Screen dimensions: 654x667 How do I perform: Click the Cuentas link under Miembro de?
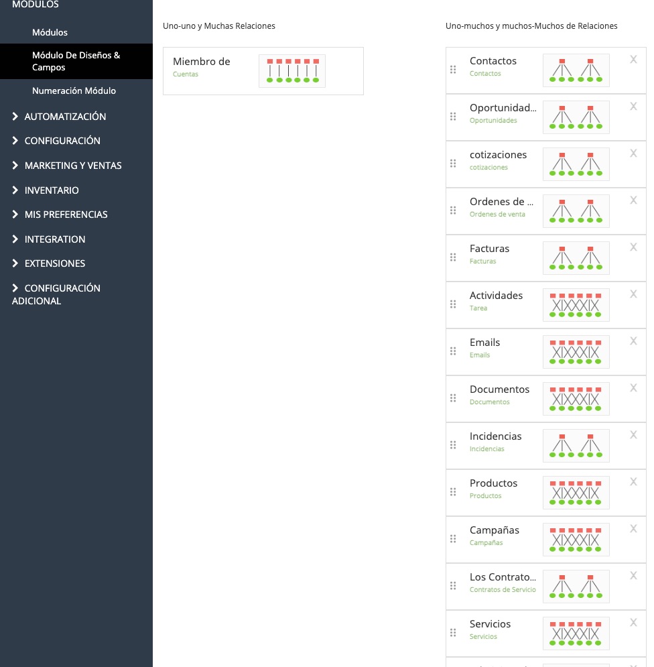pos(186,74)
